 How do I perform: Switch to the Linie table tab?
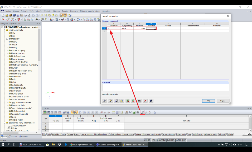click(x=49, y=134)
